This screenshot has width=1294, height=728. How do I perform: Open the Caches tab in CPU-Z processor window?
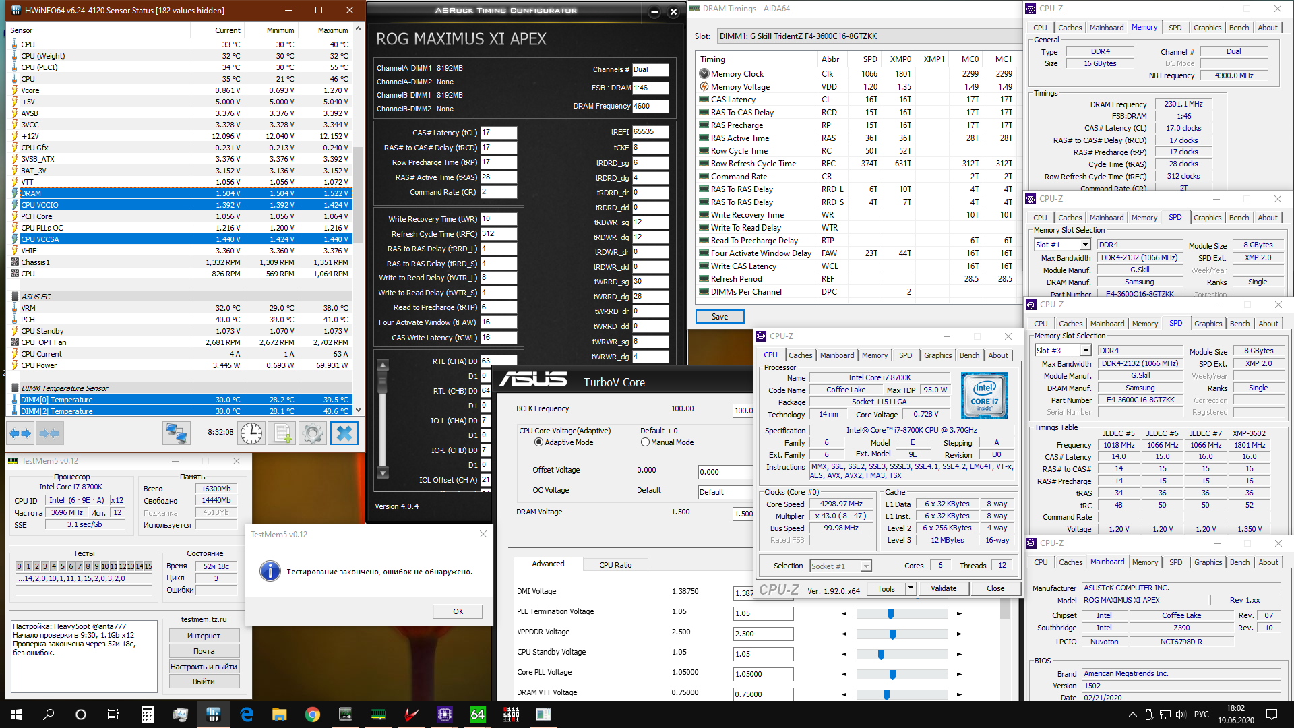coord(800,355)
